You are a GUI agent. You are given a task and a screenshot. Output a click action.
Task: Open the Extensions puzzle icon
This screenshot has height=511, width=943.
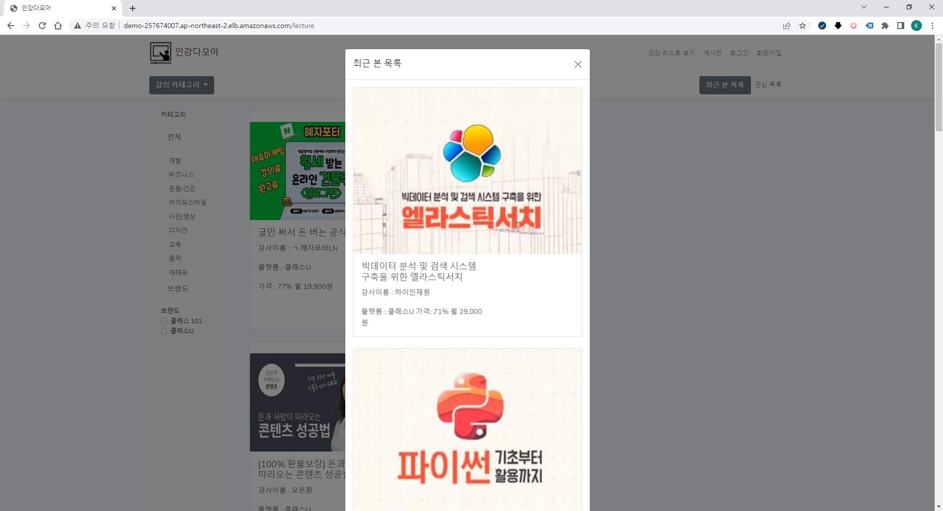(x=886, y=26)
